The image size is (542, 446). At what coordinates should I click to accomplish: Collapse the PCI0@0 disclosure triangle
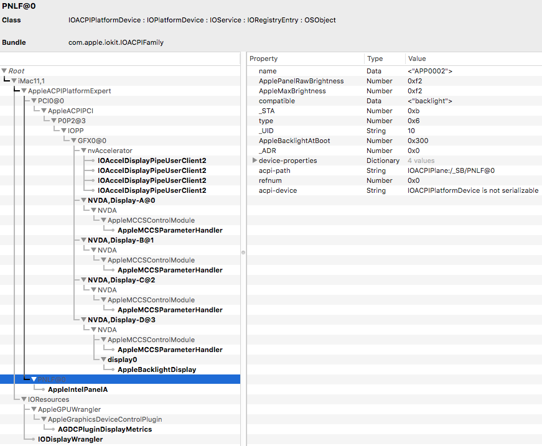pos(34,101)
